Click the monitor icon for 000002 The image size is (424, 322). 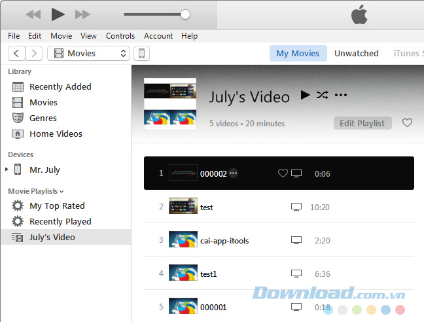(x=296, y=173)
